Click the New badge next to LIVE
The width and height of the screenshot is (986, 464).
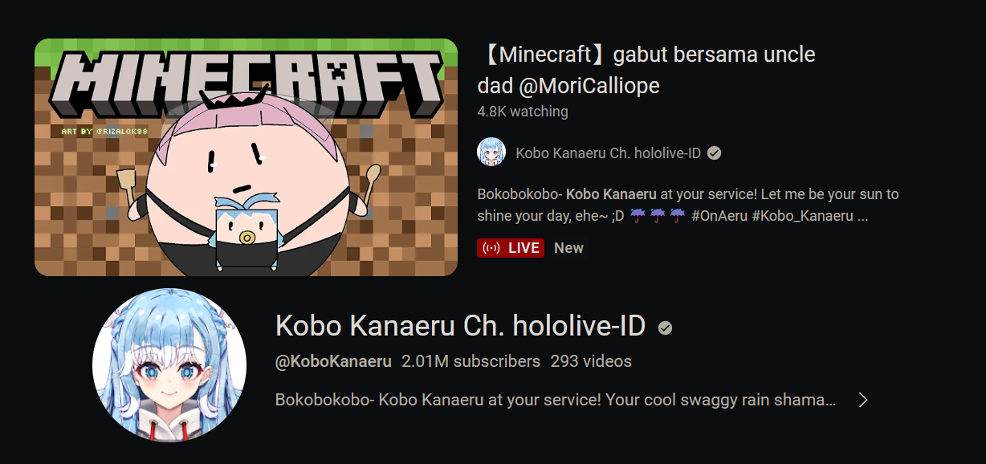point(568,248)
